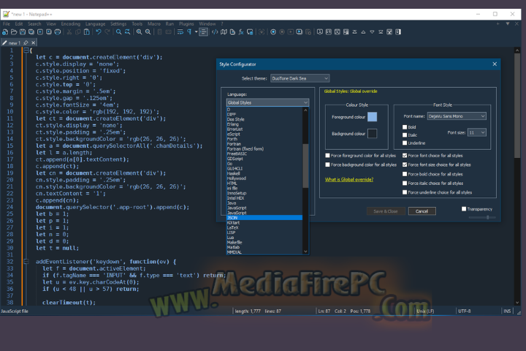Save the document with the Save icon

pos(23,32)
